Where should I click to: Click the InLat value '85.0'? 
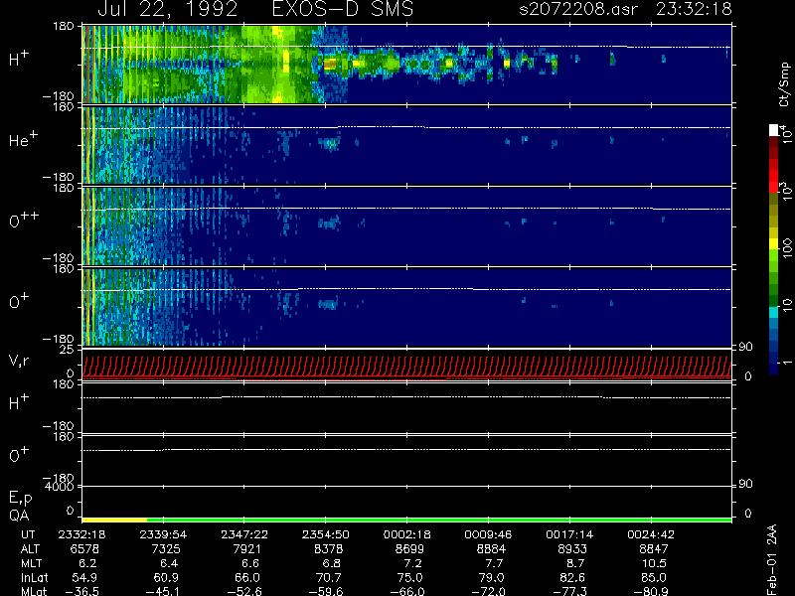654,577
